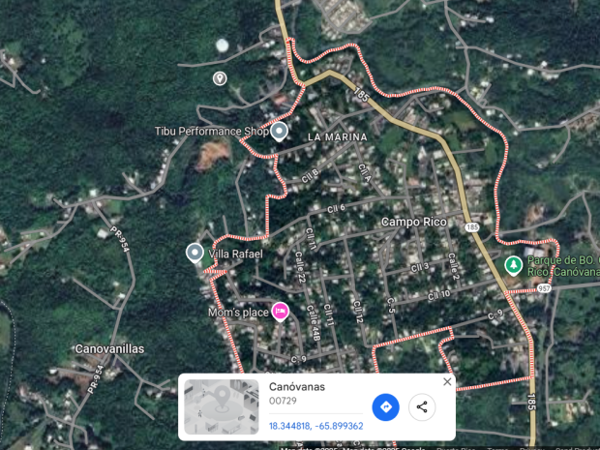Click the Mom's place text label

point(238,313)
